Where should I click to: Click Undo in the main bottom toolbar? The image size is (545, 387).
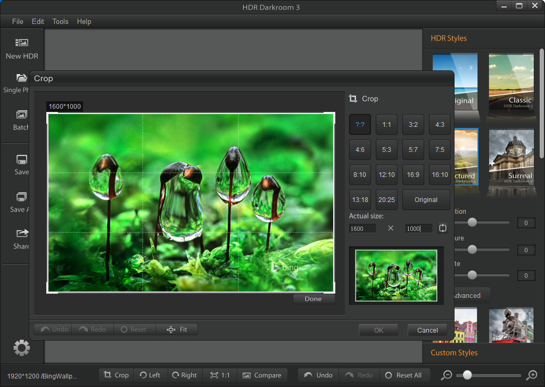pyautogui.click(x=318, y=375)
